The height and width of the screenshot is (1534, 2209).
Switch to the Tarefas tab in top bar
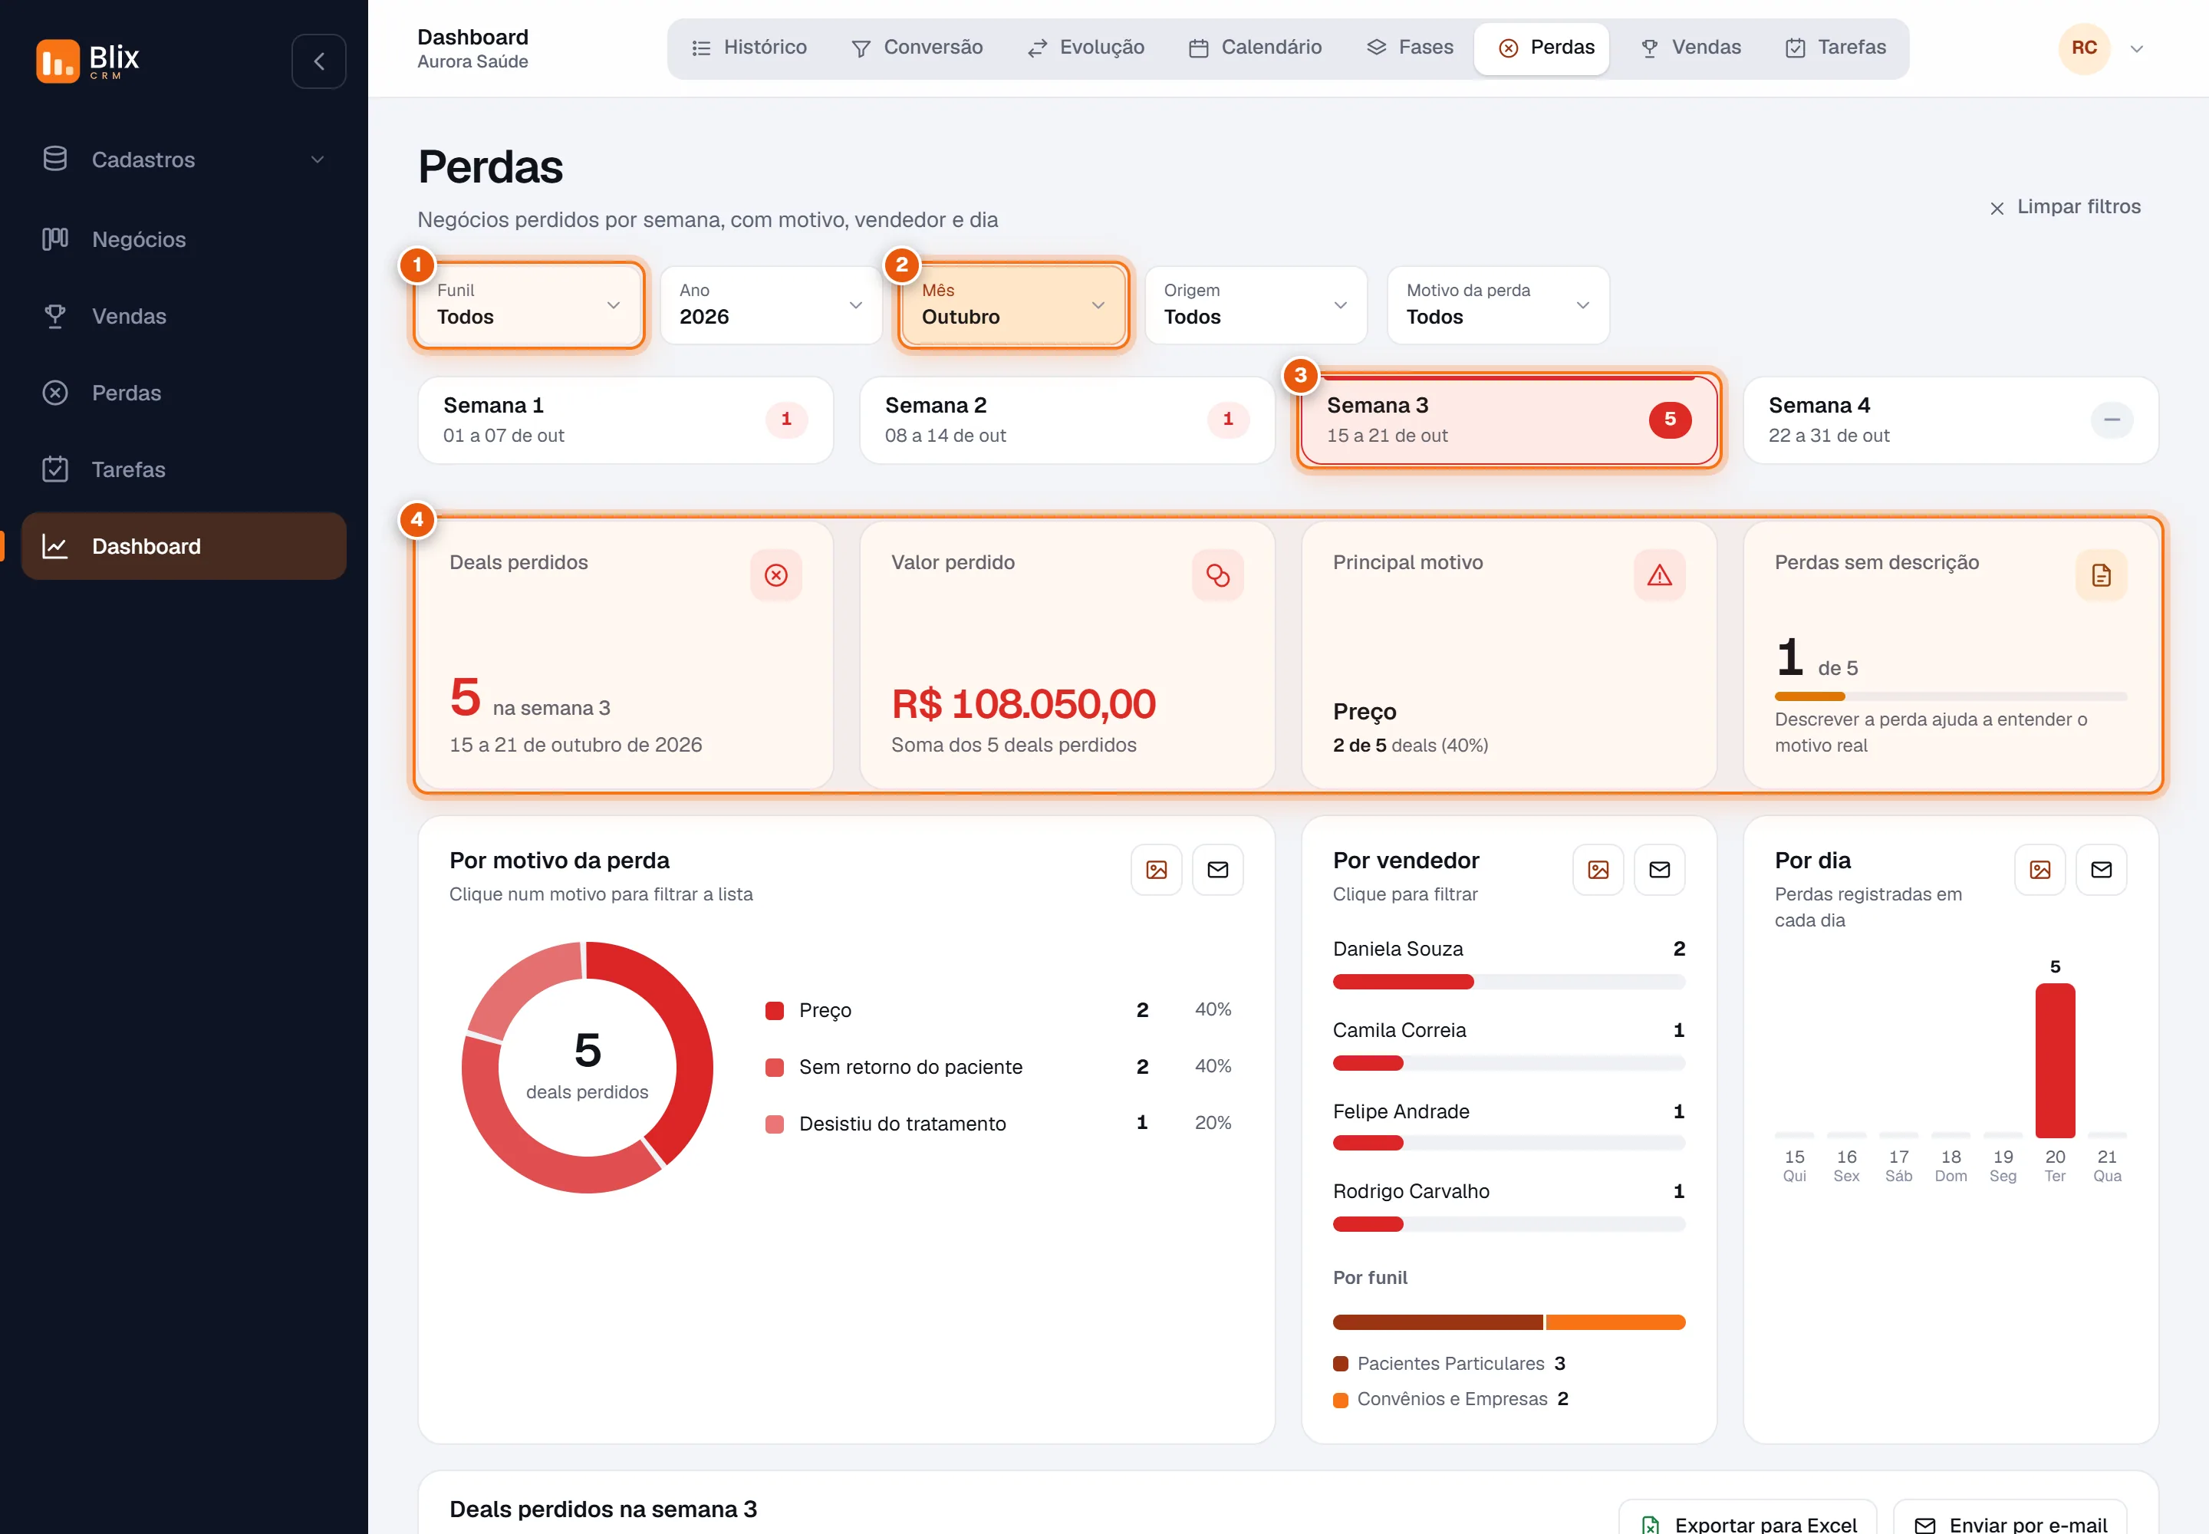tap(1835, 48)
